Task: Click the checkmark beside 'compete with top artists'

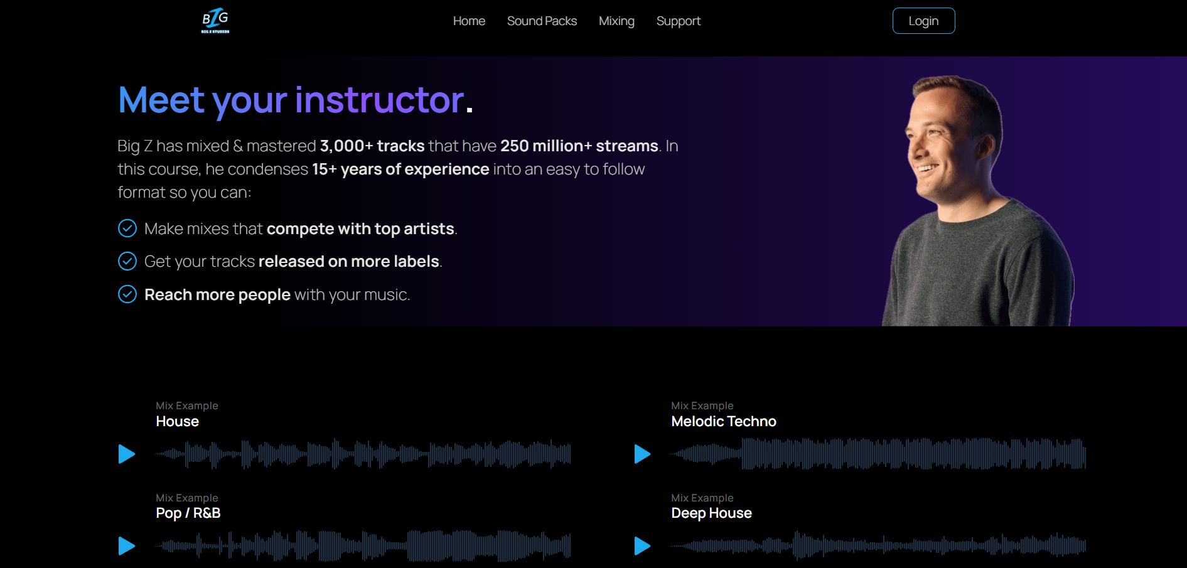Action: coord(127,228)
